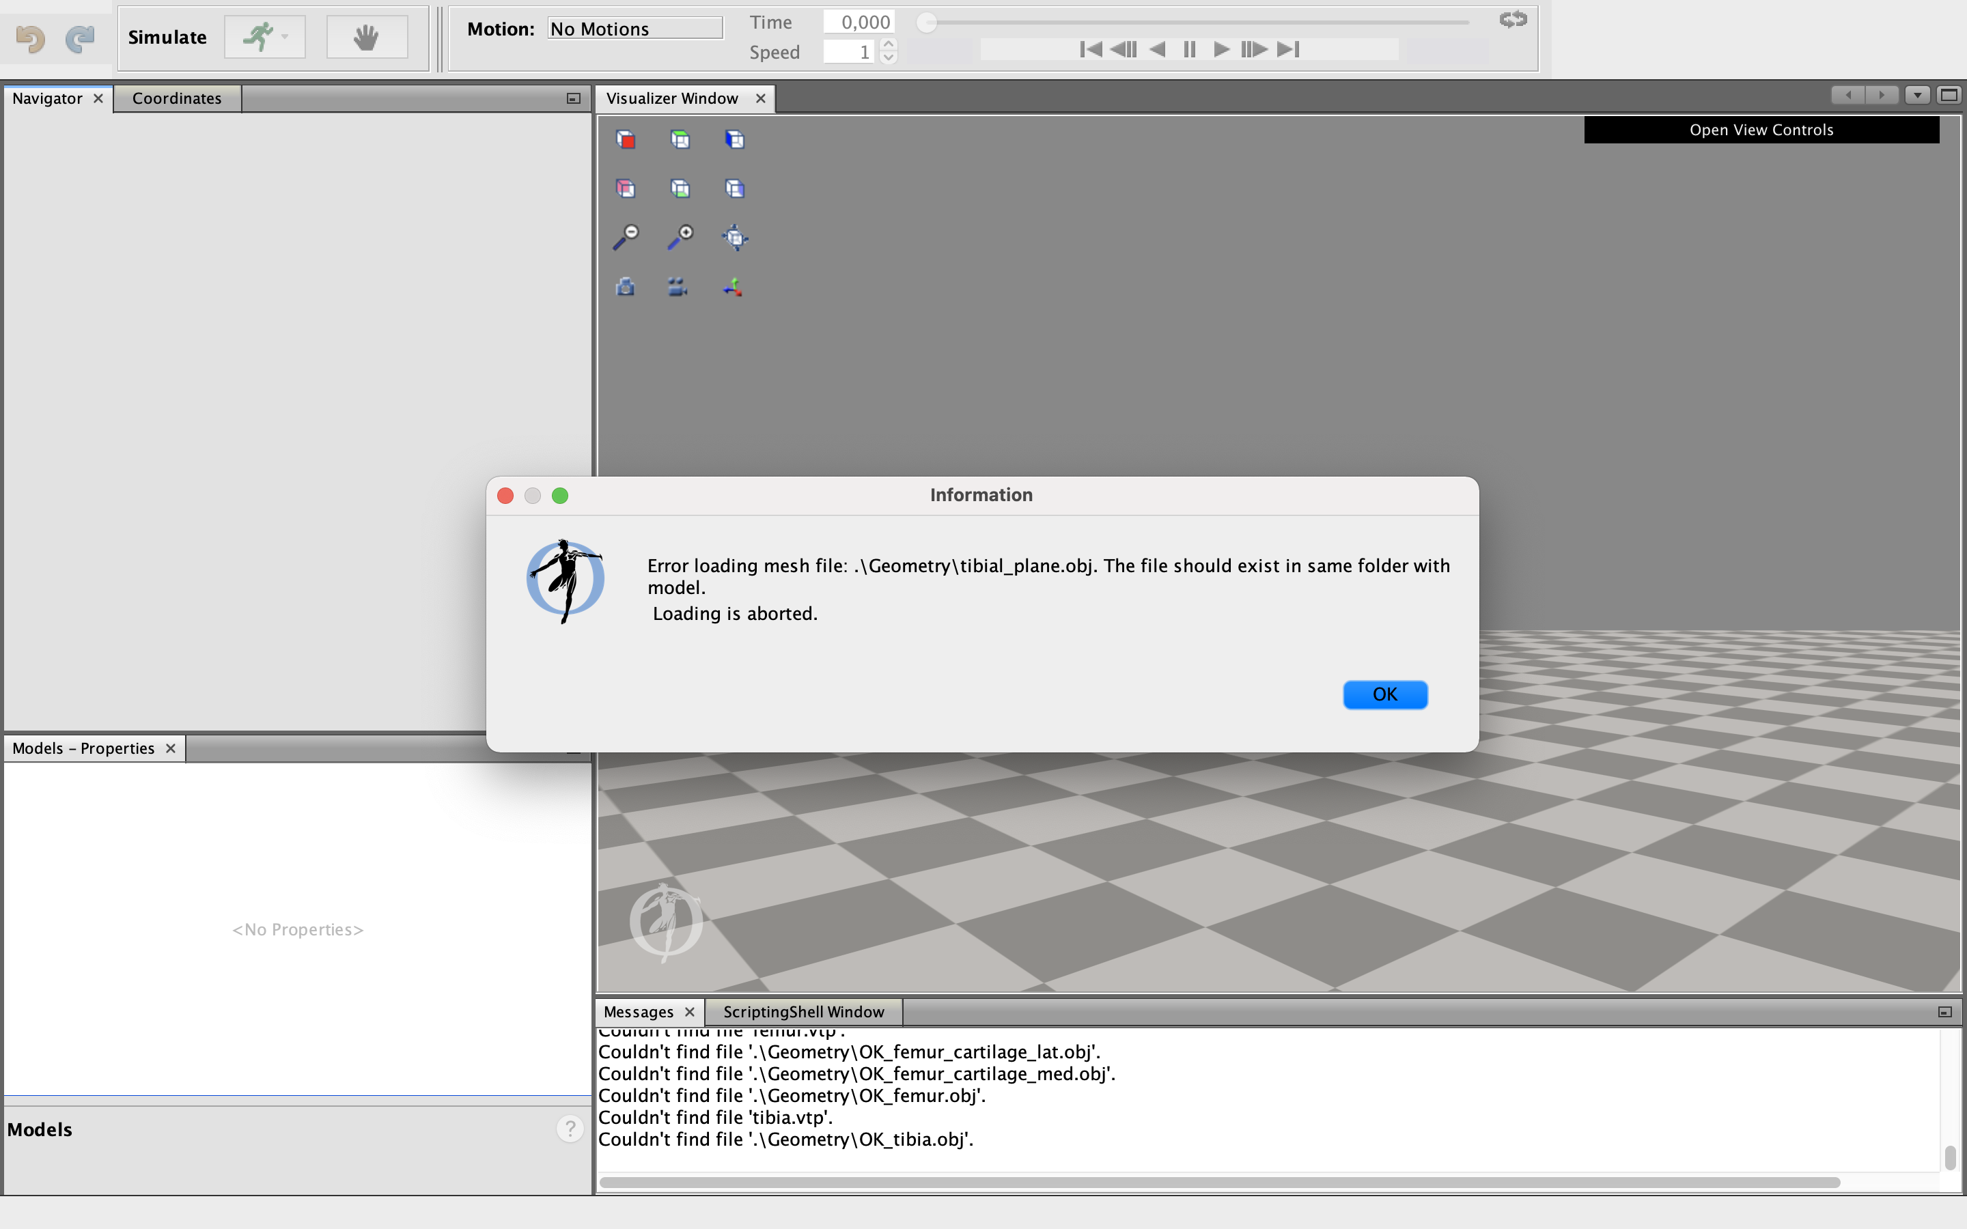Select the top-left red cube icon
Image resolution: width=1967 pixels, height=1229 pixels.
[x=628, y=137]
